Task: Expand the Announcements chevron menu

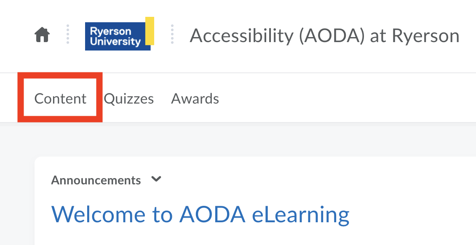Action: 156,179
